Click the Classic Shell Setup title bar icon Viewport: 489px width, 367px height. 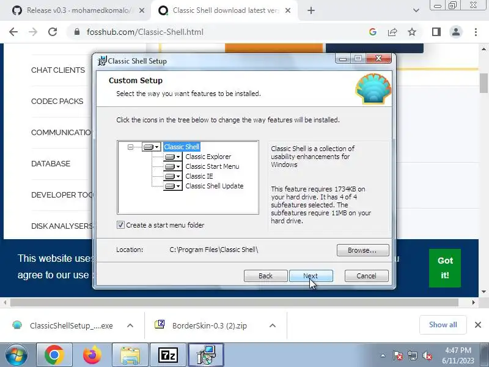pyautogui.click(x=102, y=61)
